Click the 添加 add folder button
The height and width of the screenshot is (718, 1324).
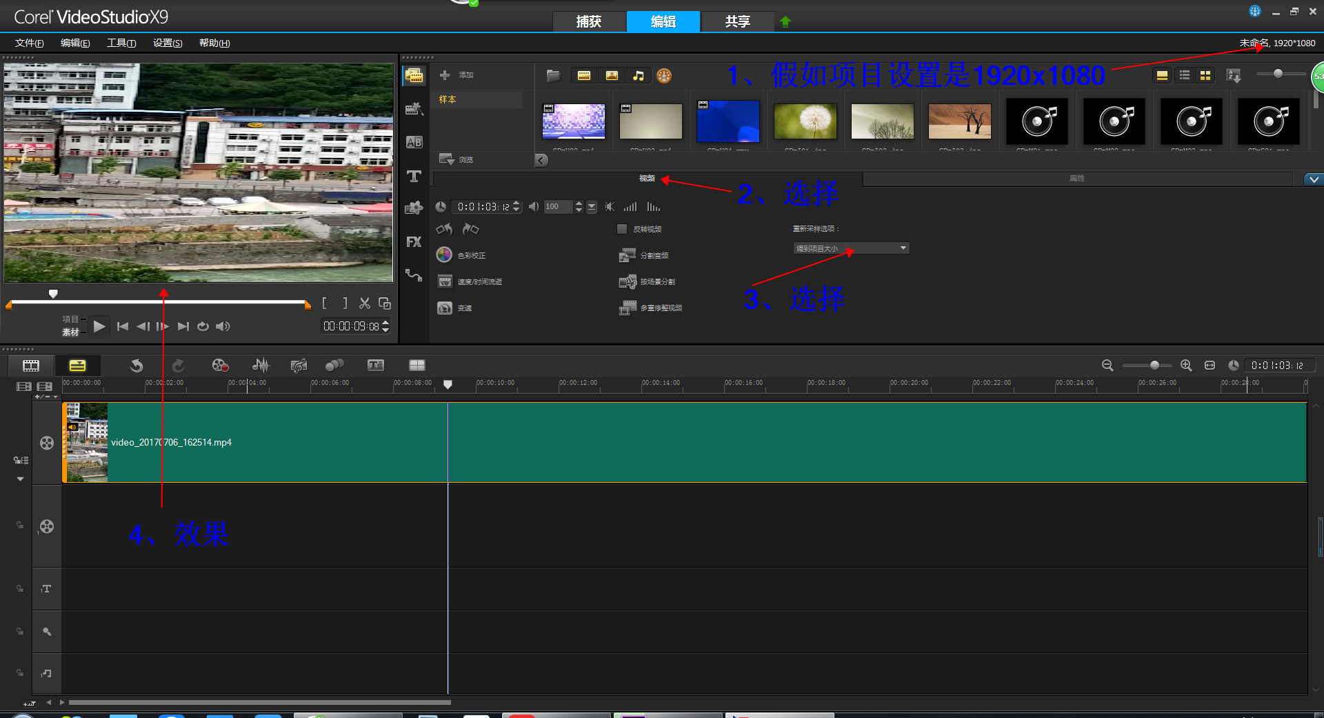(x=457, y=74)
